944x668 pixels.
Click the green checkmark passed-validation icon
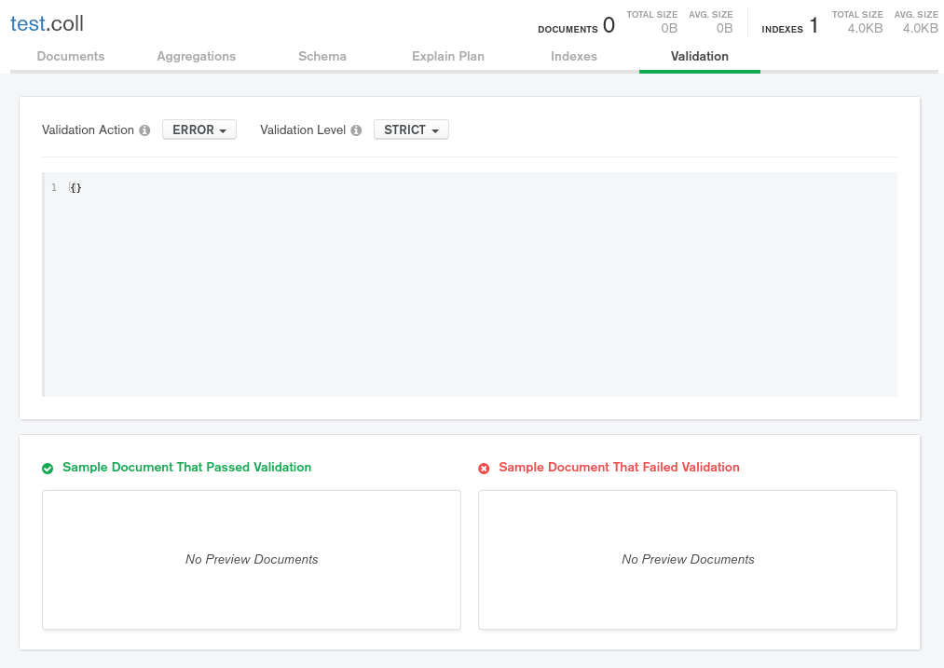click(x=48, y=468)
